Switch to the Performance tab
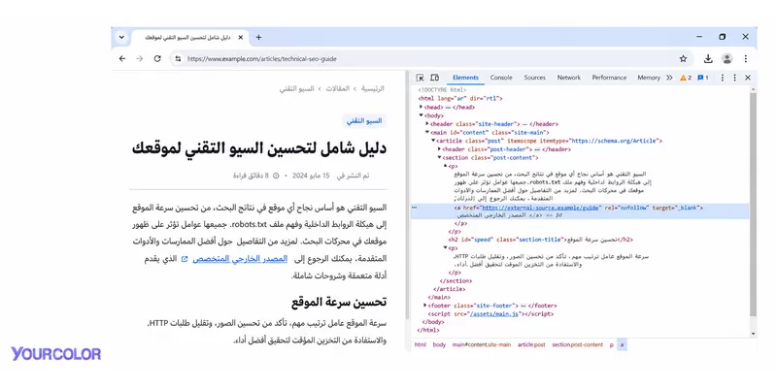The image size is (777, 388). tap(609, 78)
